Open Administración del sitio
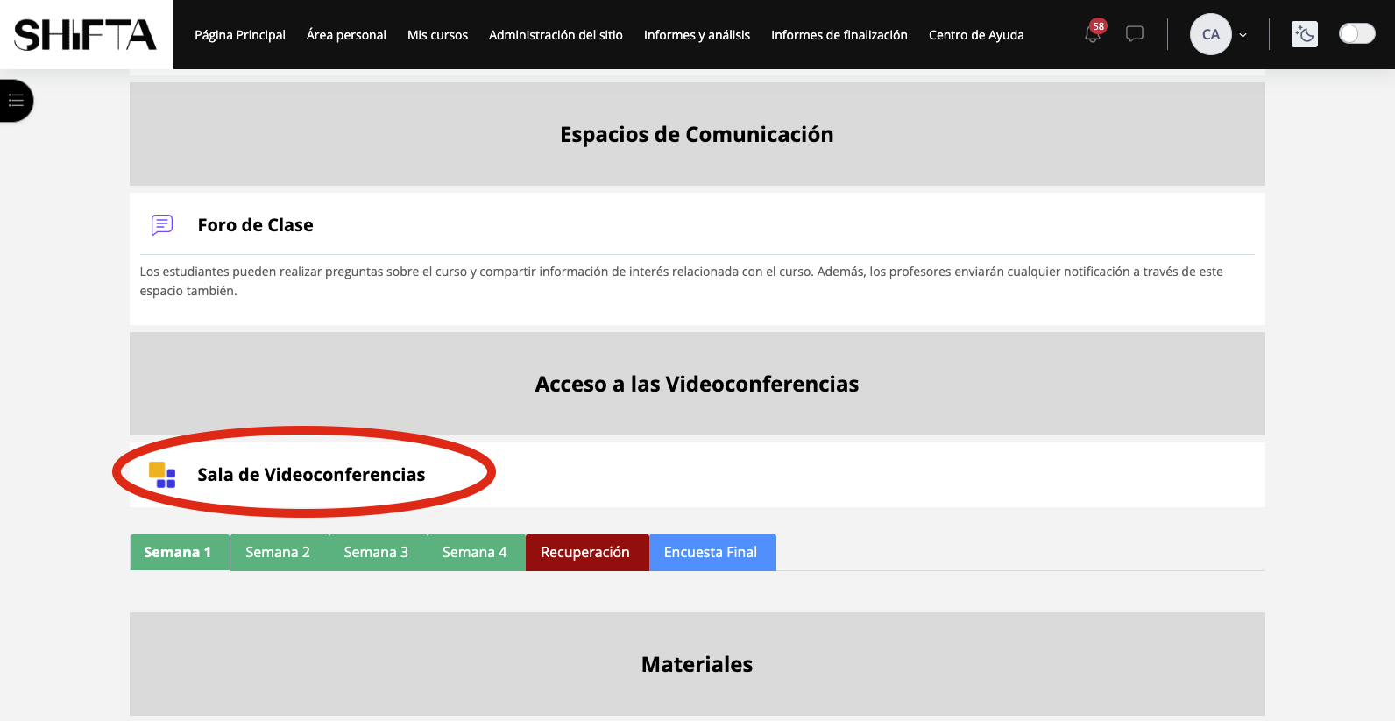The image size is (1395, 721). [556, 35]
